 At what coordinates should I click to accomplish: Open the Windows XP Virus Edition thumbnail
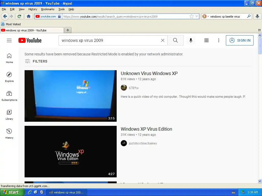(71, 152)
